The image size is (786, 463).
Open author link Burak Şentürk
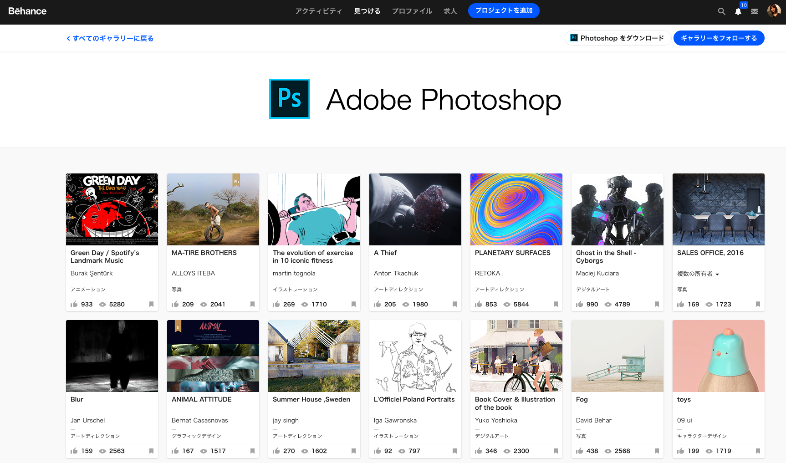(92, 273)
